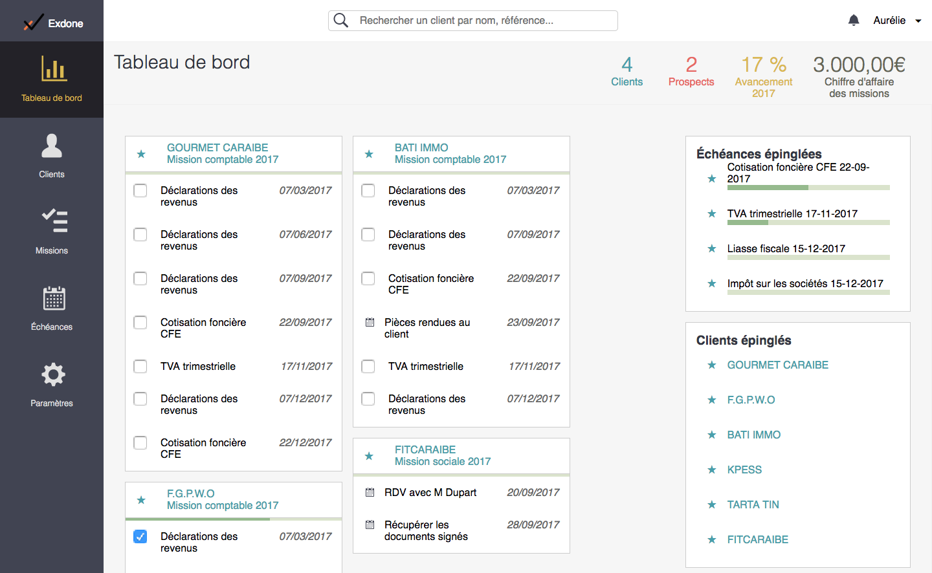Viewport: 932px width, 573px height.
Task: Click progress bar under TVA trimestrielle 17-11-2017
Action: pyautogui.click(x=808, y=222)
